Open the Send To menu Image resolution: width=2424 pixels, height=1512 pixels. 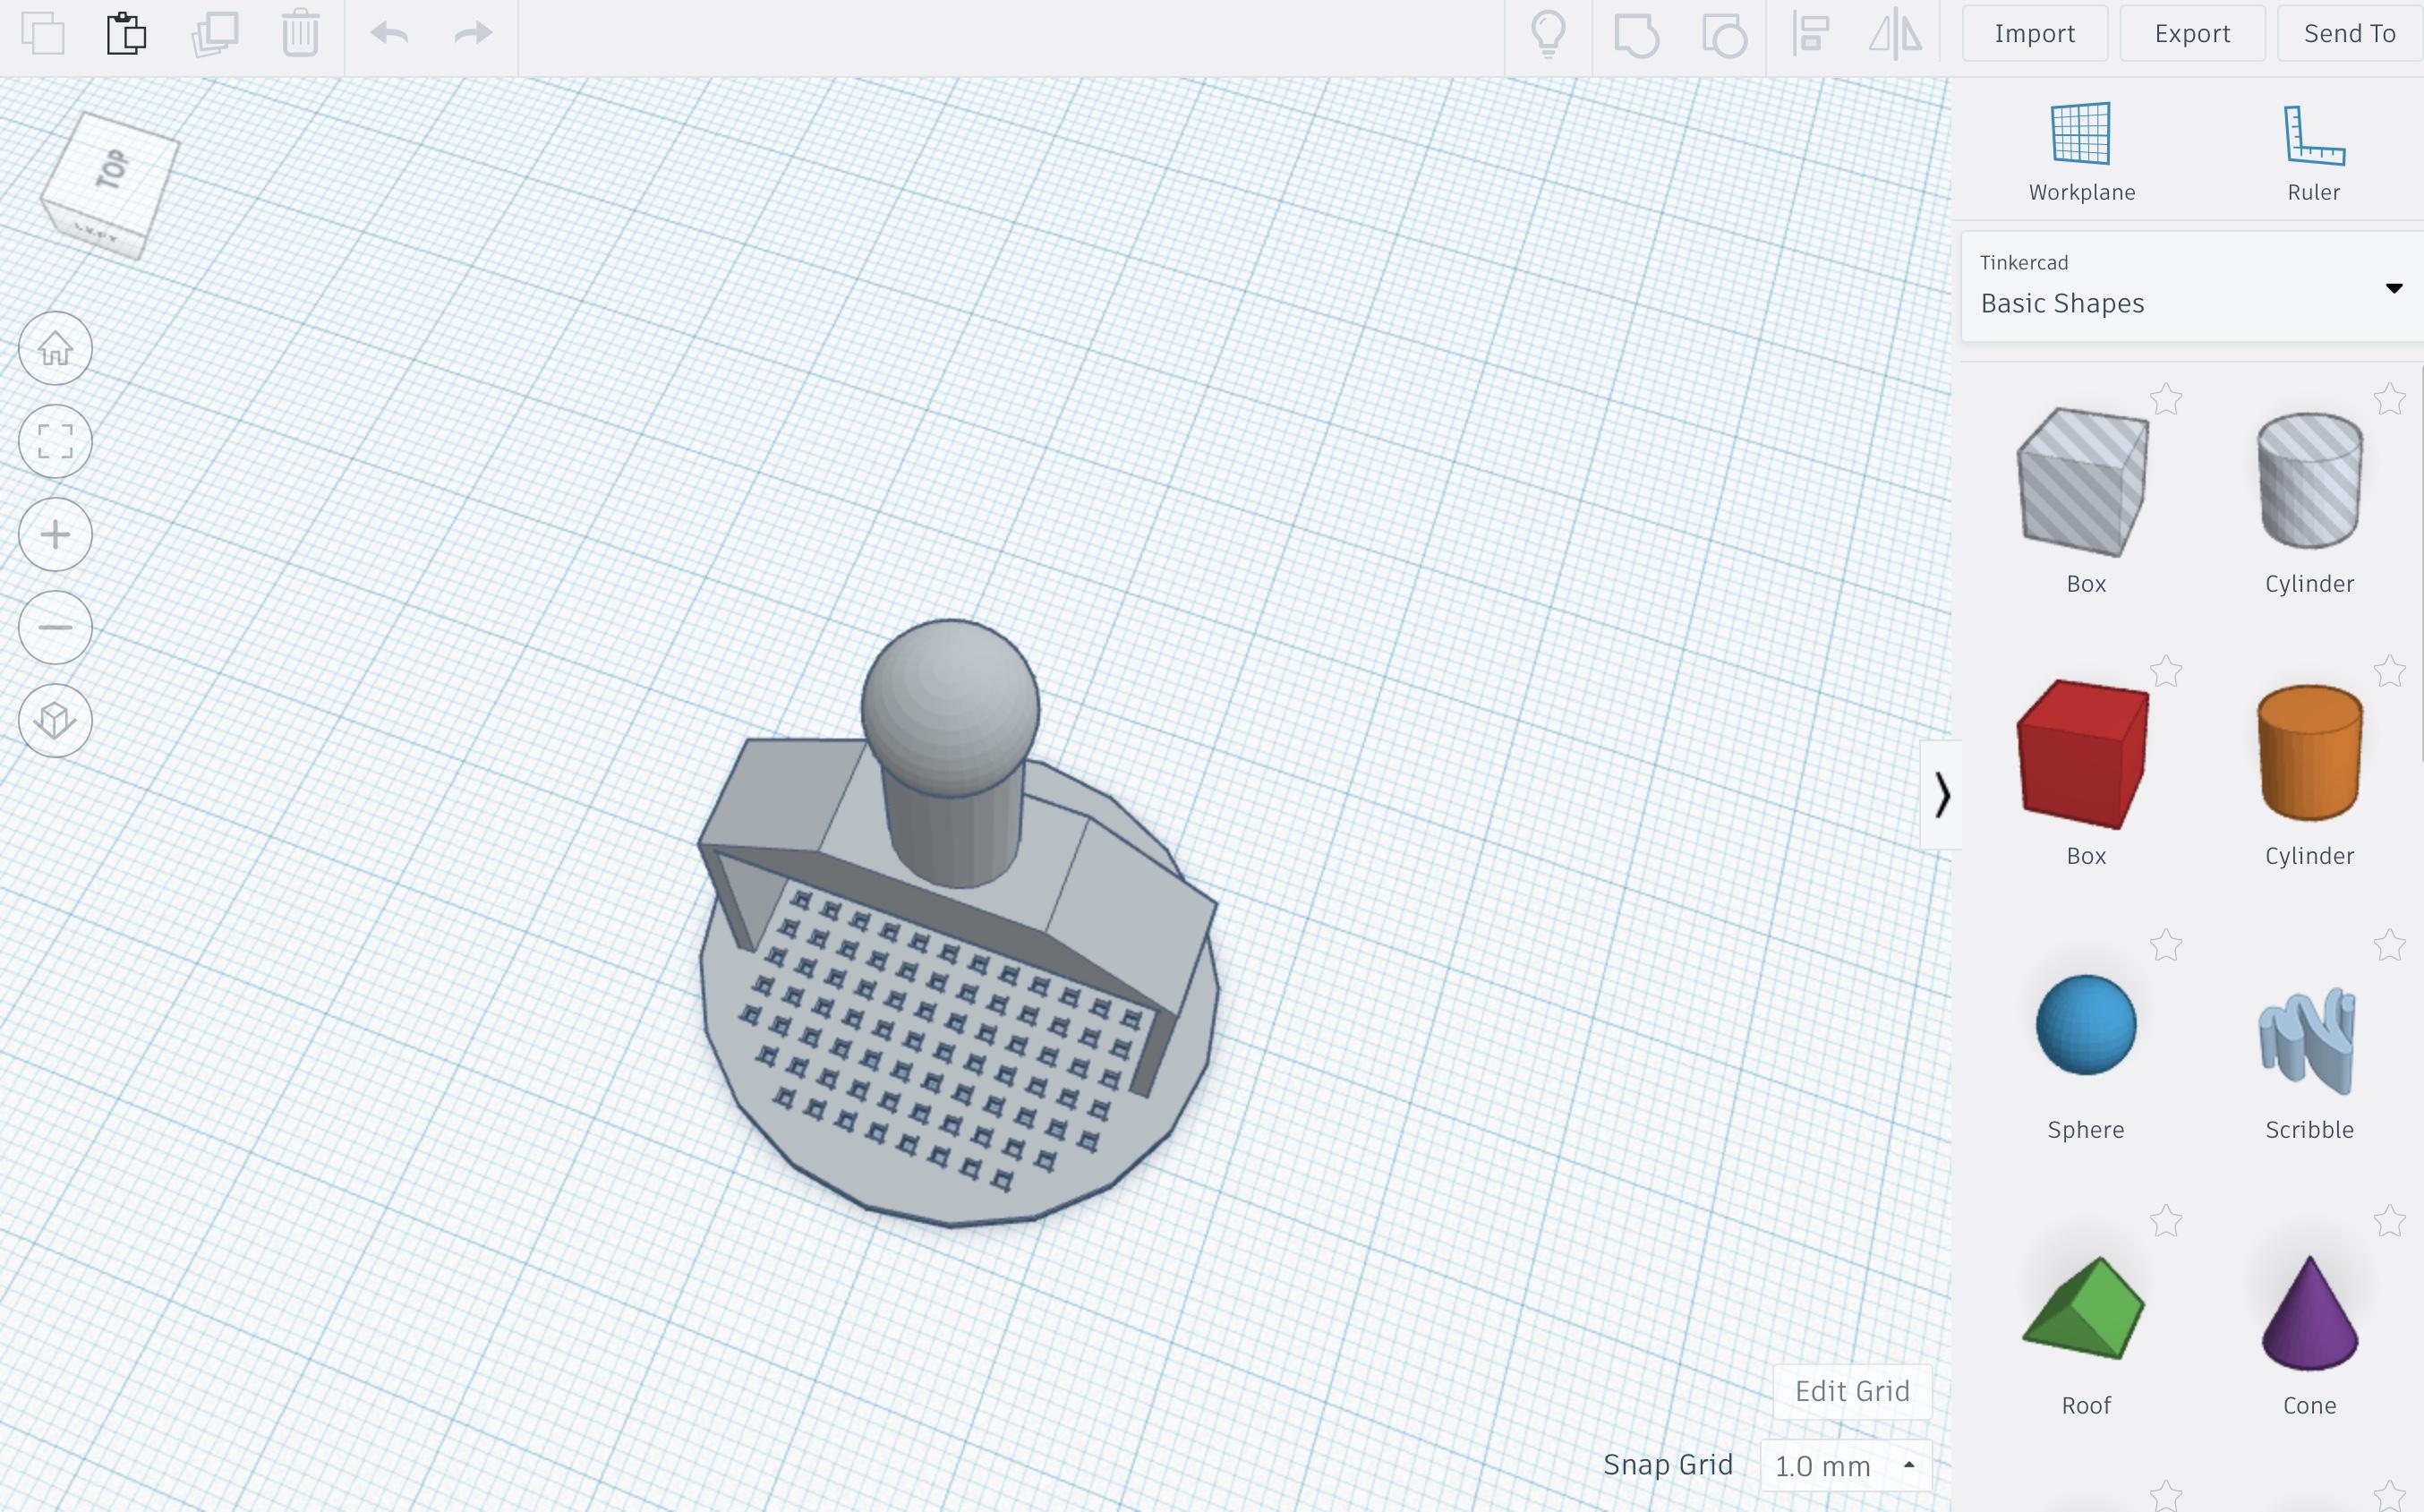(x=2350, y=33)
